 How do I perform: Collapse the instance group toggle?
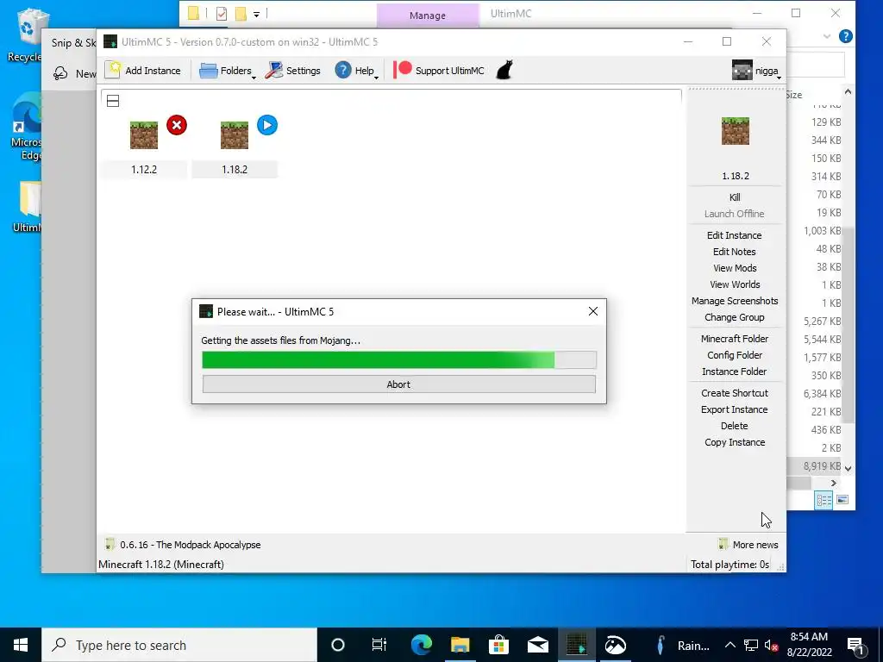pyautogui.click(x=113, y=101)
